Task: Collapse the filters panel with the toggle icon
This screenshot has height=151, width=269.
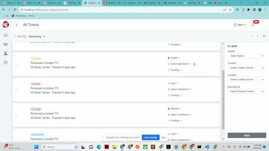Action: click(264, 36)
